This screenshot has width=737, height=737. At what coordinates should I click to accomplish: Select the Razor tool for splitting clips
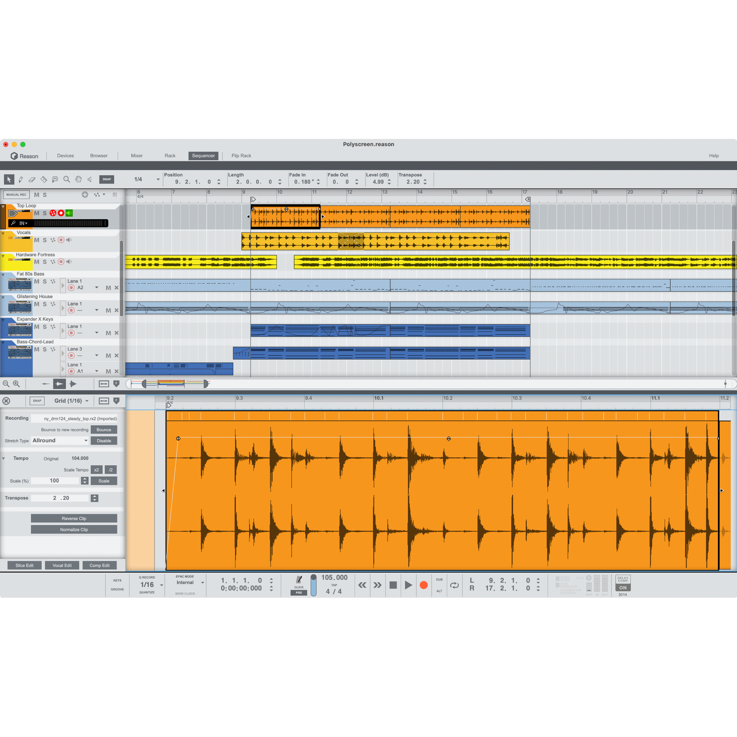(44, 179)
